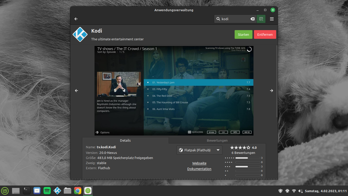Viewport: 348px width, 196px height.
Task: Click the 483,0 MB size text
Action: [x=125, y=158]
